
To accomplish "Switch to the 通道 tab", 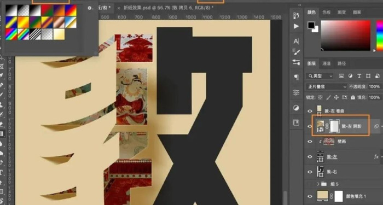I will coord(327,64).
